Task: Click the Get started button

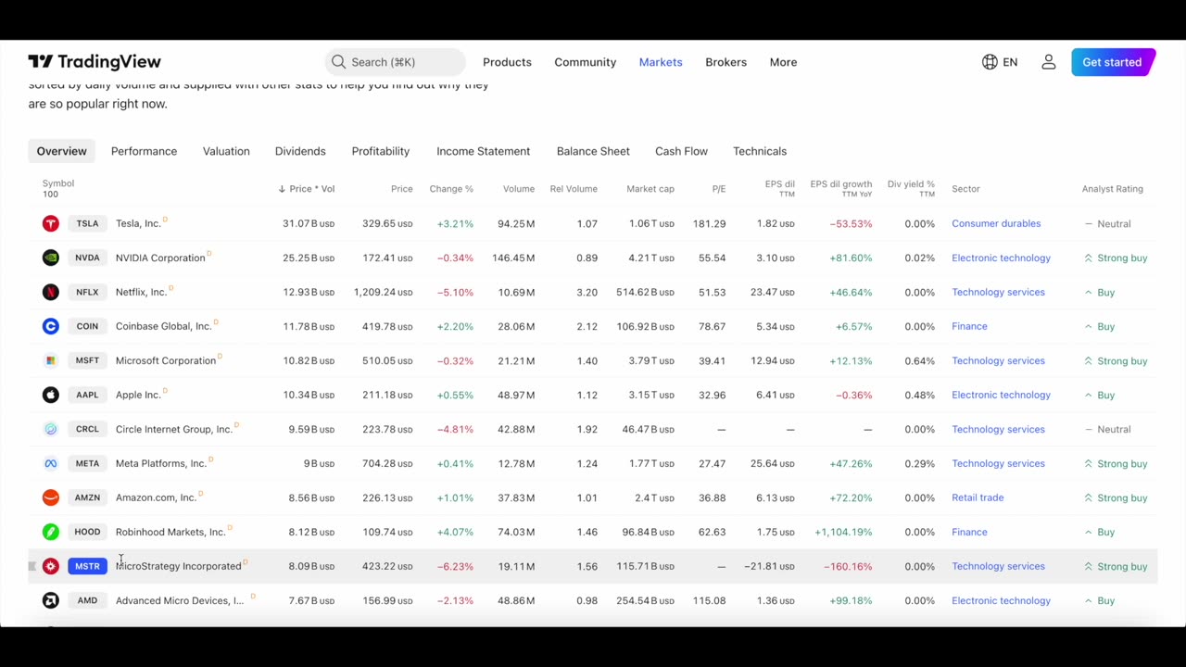Action: [1112, 62]
